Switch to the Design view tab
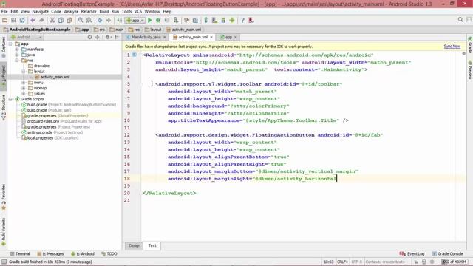The height and width of the screenshot is (266, 473). tap(135, 245)
